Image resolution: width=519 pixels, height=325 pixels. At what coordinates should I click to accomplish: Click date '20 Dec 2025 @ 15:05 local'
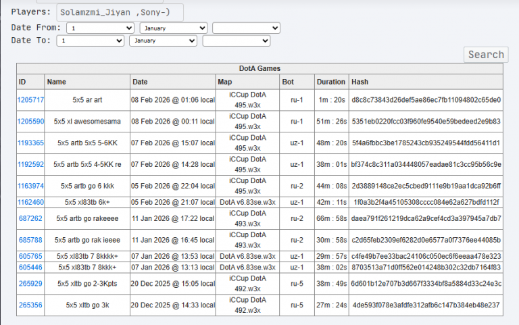pos(173,284)
